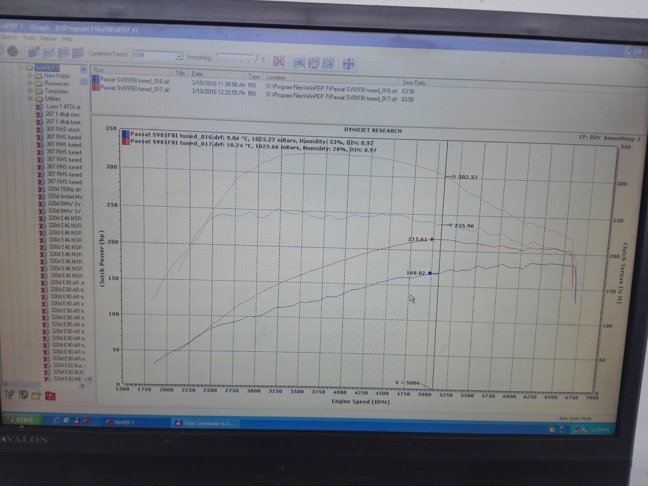Click the Smoothing slider handle
648x486 pixels.
point(256,59)
